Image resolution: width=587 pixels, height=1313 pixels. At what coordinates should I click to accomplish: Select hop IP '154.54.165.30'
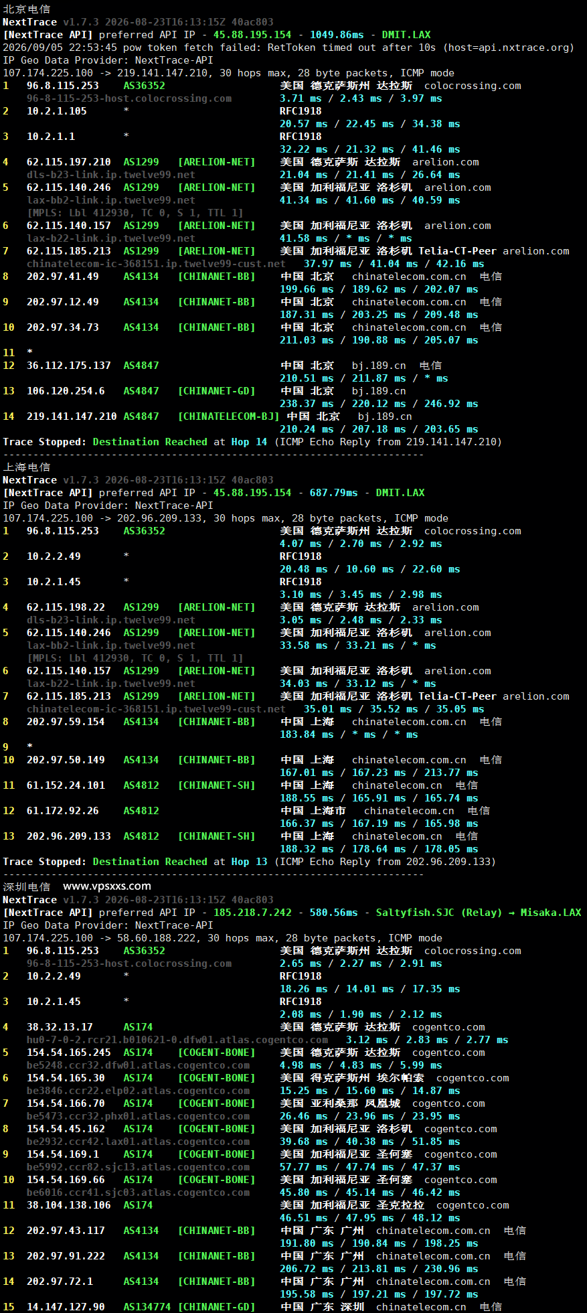(x=66, y=1078)
